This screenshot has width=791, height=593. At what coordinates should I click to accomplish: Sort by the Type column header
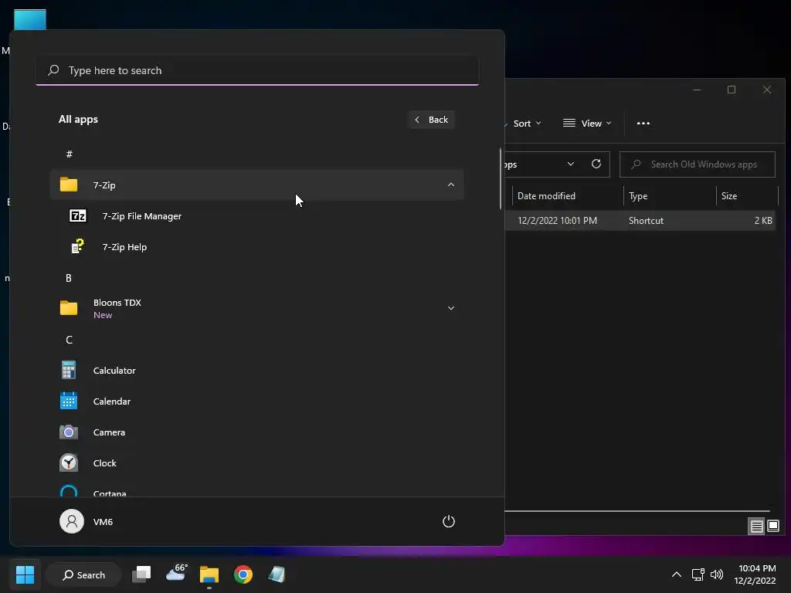click(670, 195)
